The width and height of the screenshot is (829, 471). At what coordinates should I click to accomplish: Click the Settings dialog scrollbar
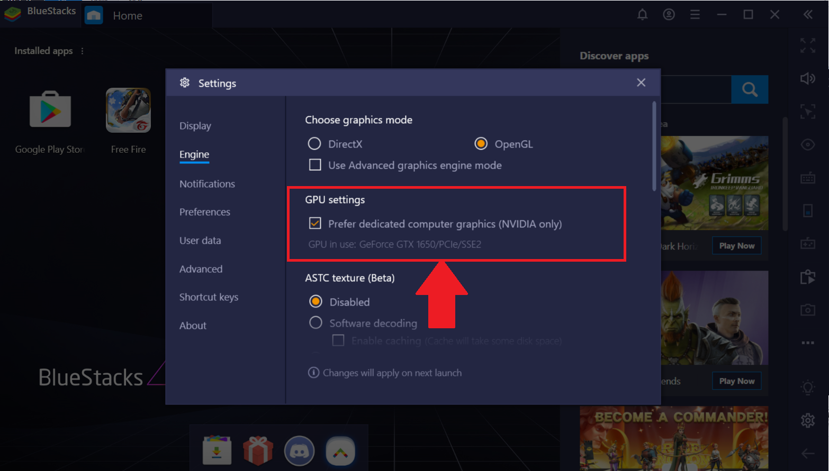(654, 146)
